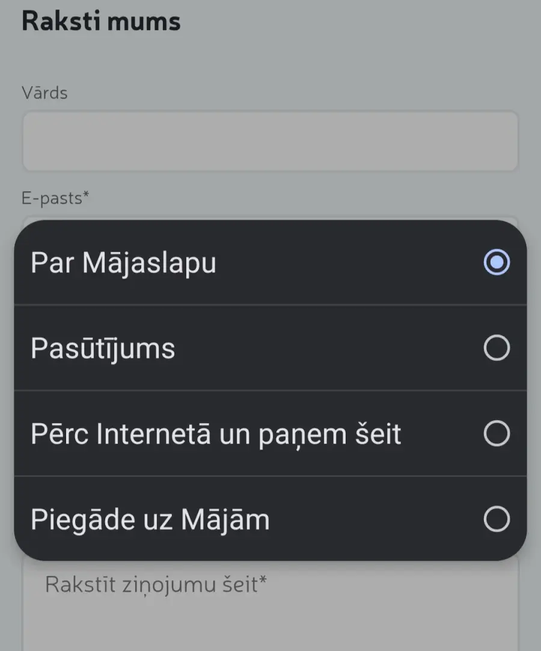
Task: Click the Vārds field label
Action: pyautogui.click(x=44, y=93)
